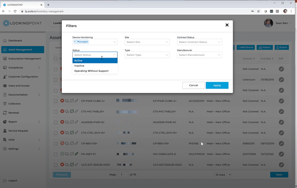Choose Inactive from status list
The width and height of the screenshot is (297, 188).
coord(95,66)
